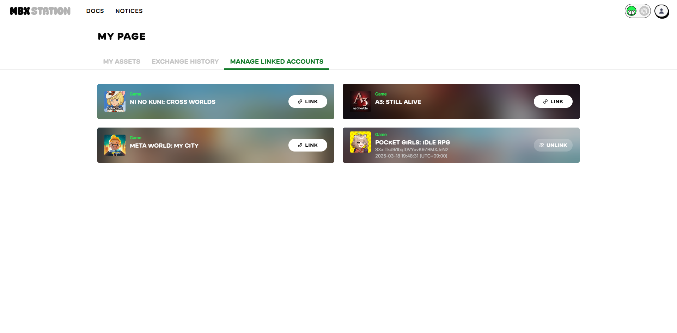Open the Docs menu
Viewport: 677px width, 333px height.
pyautogui.click(x=95, y=11)
